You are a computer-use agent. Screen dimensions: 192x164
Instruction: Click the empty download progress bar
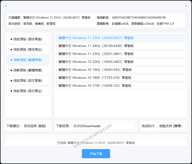[x=96, y=137]
